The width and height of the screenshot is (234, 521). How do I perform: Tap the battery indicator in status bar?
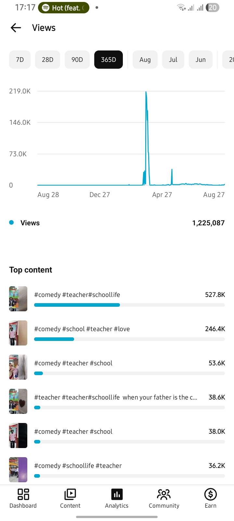pos(213,7)
